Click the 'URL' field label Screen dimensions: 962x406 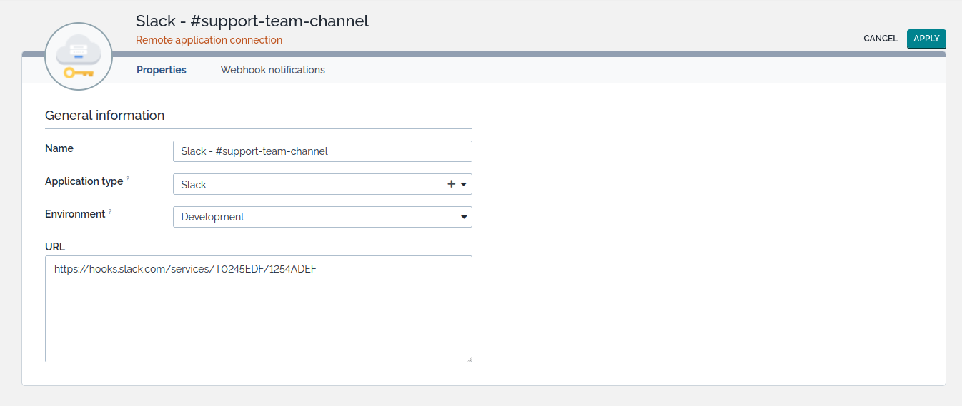pos(55,247)
